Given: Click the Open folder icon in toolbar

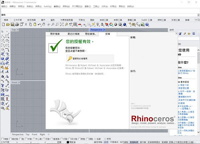Looking at the screenshot, I should (8, 24).
